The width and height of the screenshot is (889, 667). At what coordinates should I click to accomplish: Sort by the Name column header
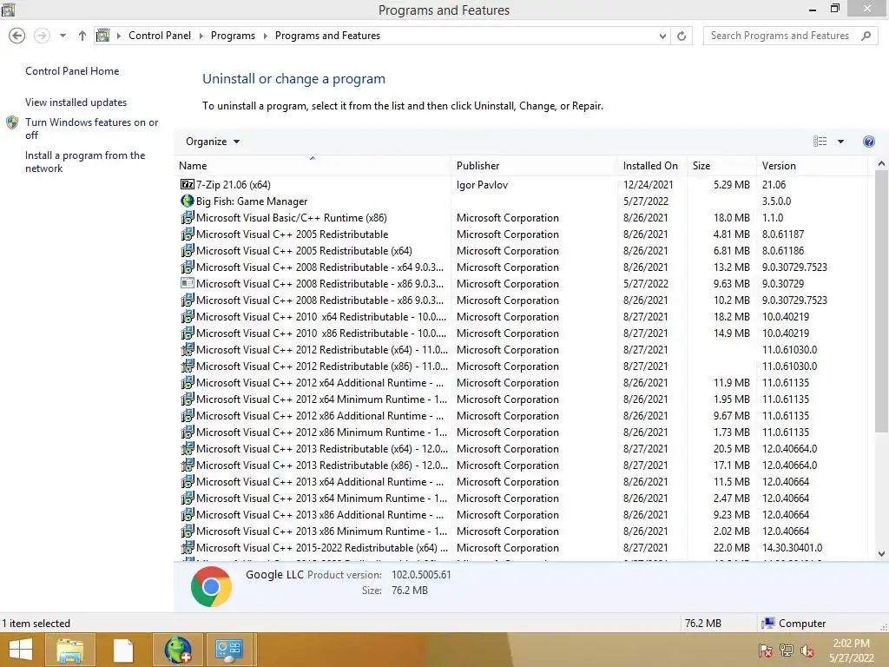pos(313,166)
